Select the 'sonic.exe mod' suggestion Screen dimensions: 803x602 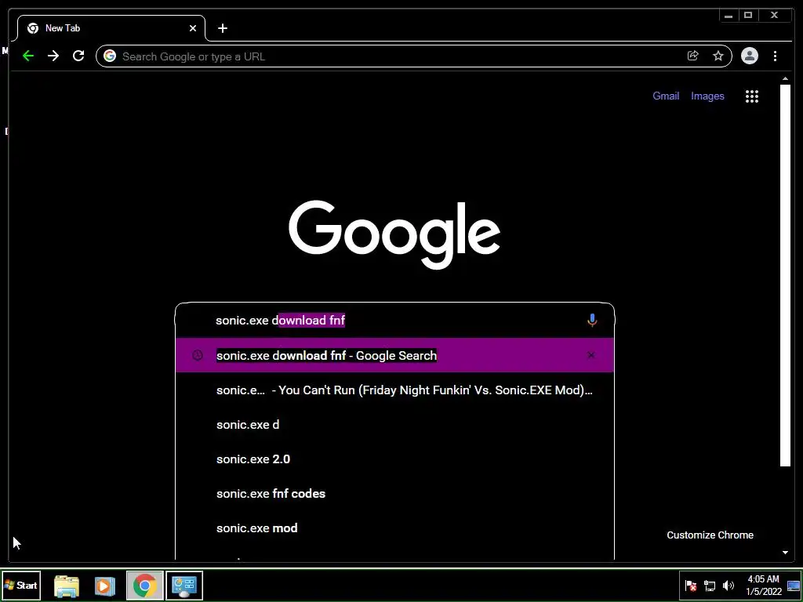pos(394,528)
